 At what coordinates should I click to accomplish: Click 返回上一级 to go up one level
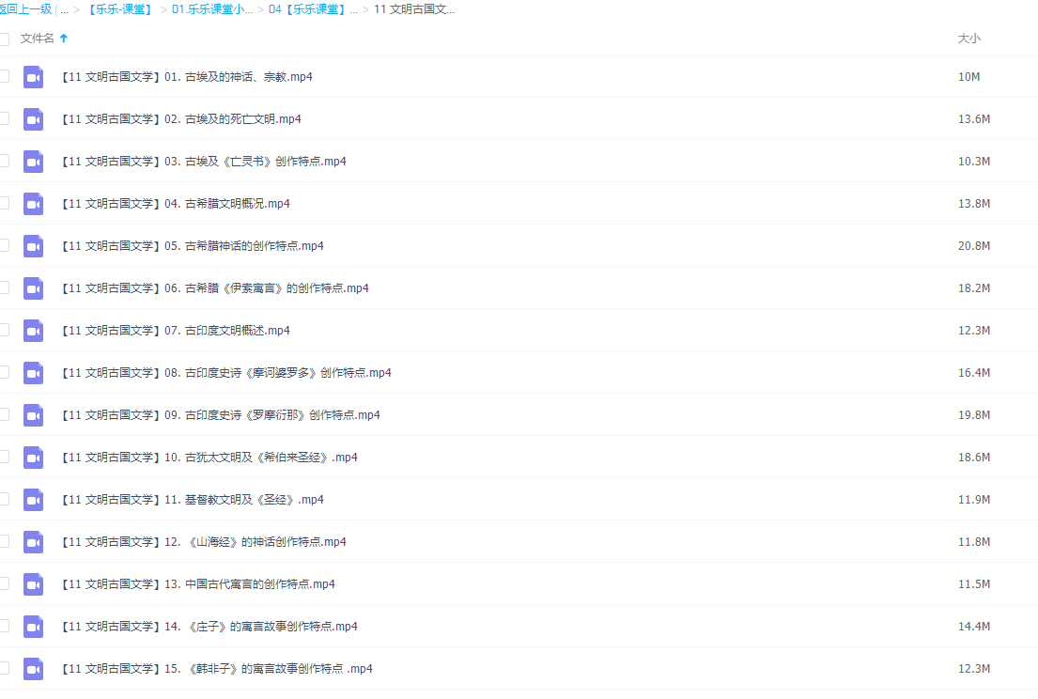tap(26, 9)
